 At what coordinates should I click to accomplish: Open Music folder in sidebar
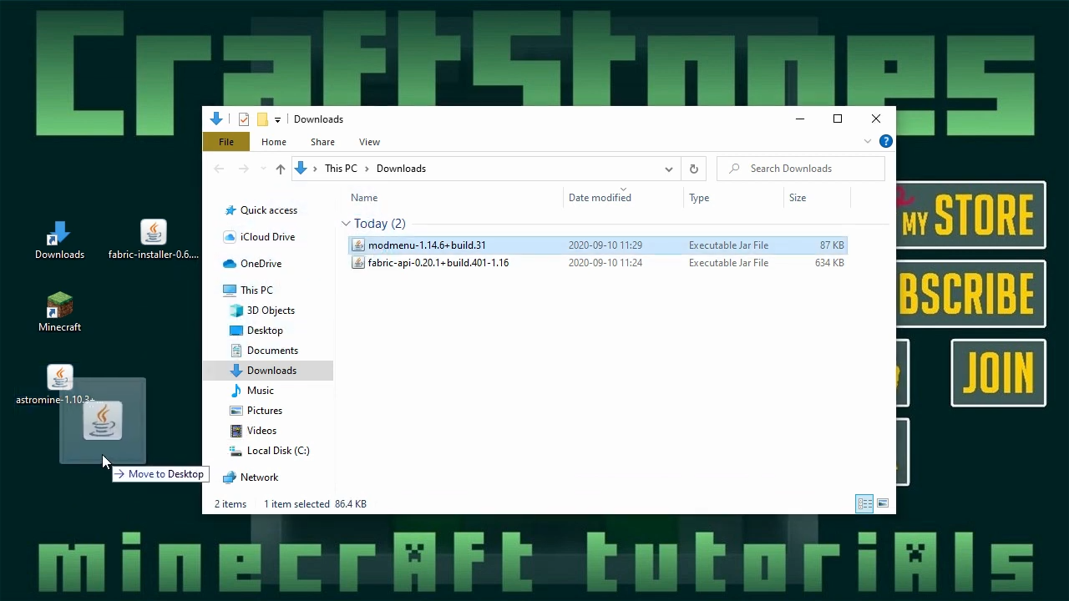(x=252, y=391)
